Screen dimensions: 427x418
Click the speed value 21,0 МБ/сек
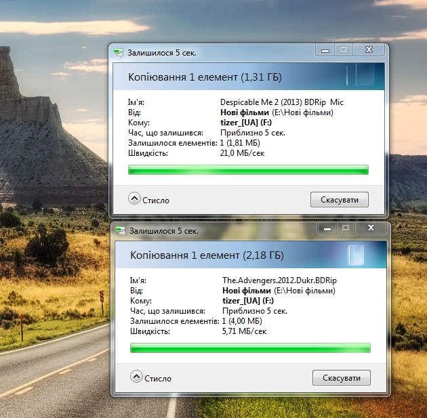pos(243,153)
